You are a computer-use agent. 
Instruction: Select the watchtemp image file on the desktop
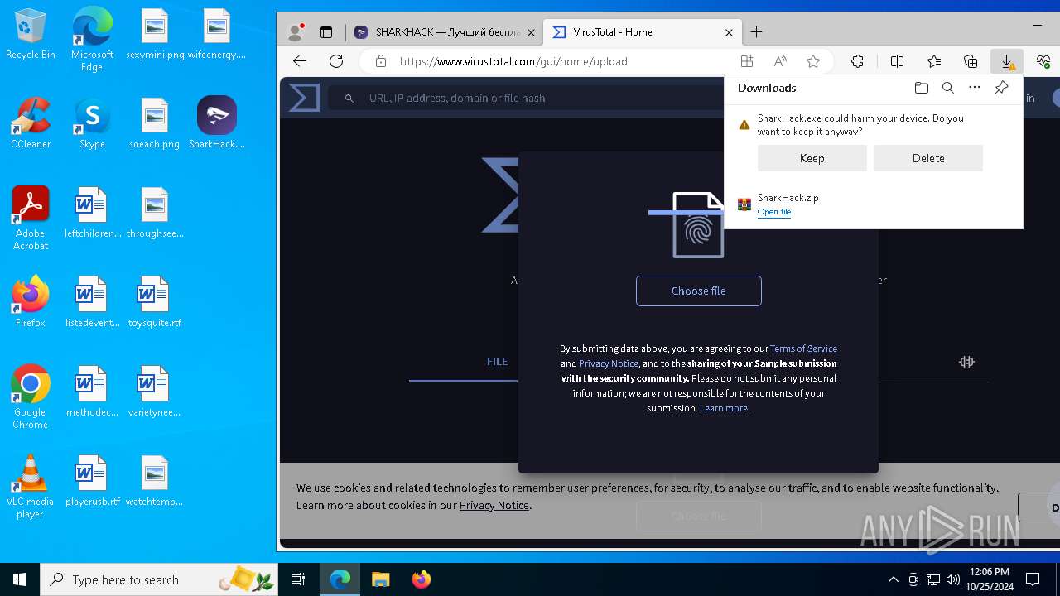[x=155, y=481]
